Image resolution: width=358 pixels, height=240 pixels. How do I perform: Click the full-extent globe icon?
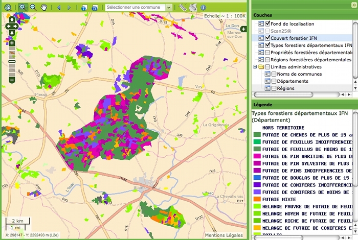[7, 7]
